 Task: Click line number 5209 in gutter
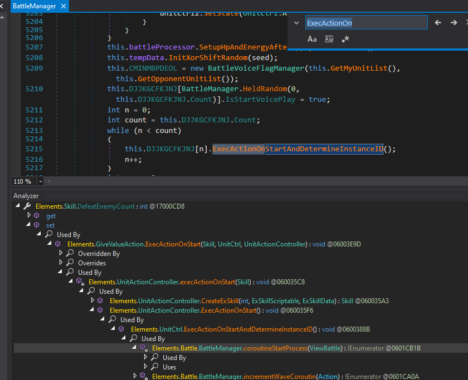pyautogui.click(x=34, y=68)
